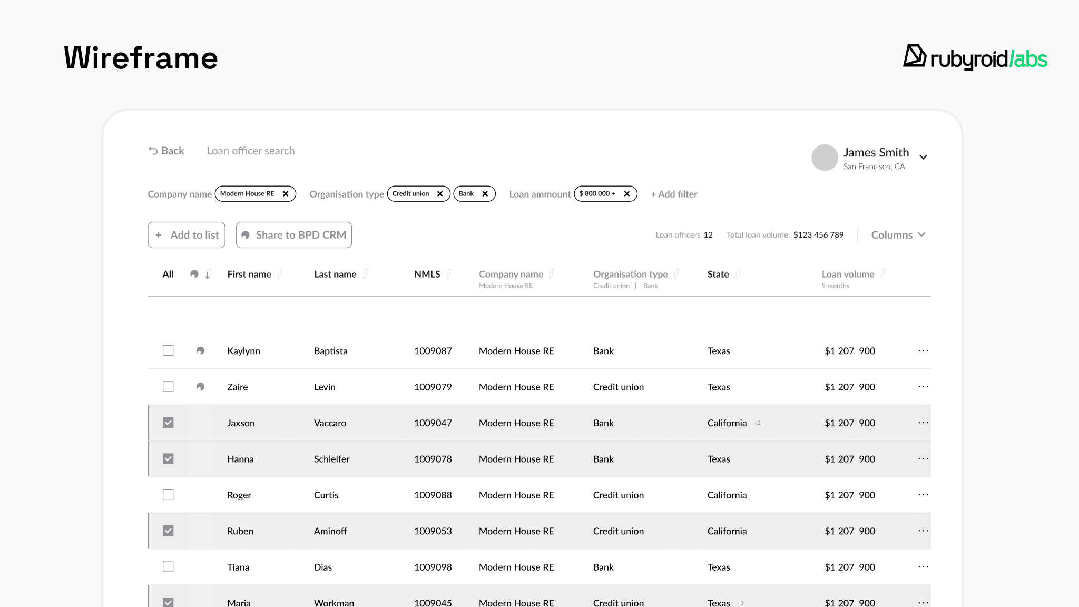Remove the Modern House RE filter chip
1079x607 pixels.
[286, 194]
